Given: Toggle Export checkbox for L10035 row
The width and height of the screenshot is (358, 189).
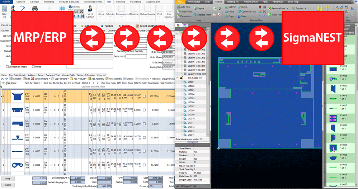Looking at the screenshot, I should coord(144,124).
